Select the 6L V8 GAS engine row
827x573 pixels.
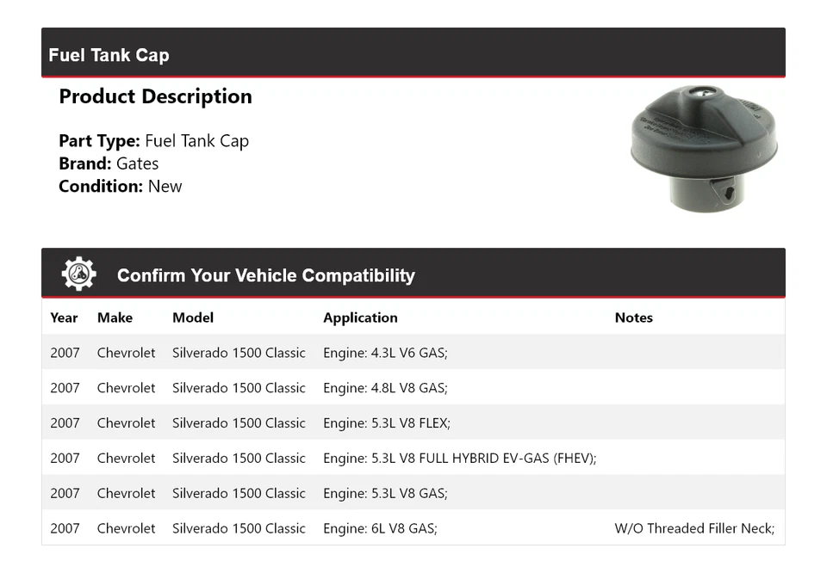[x=380, y=528]
